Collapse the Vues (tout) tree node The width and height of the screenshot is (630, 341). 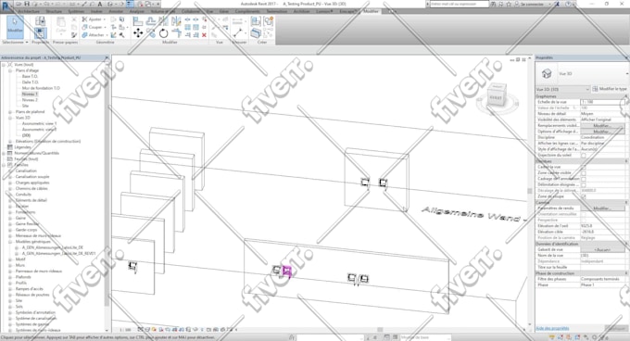4,64
